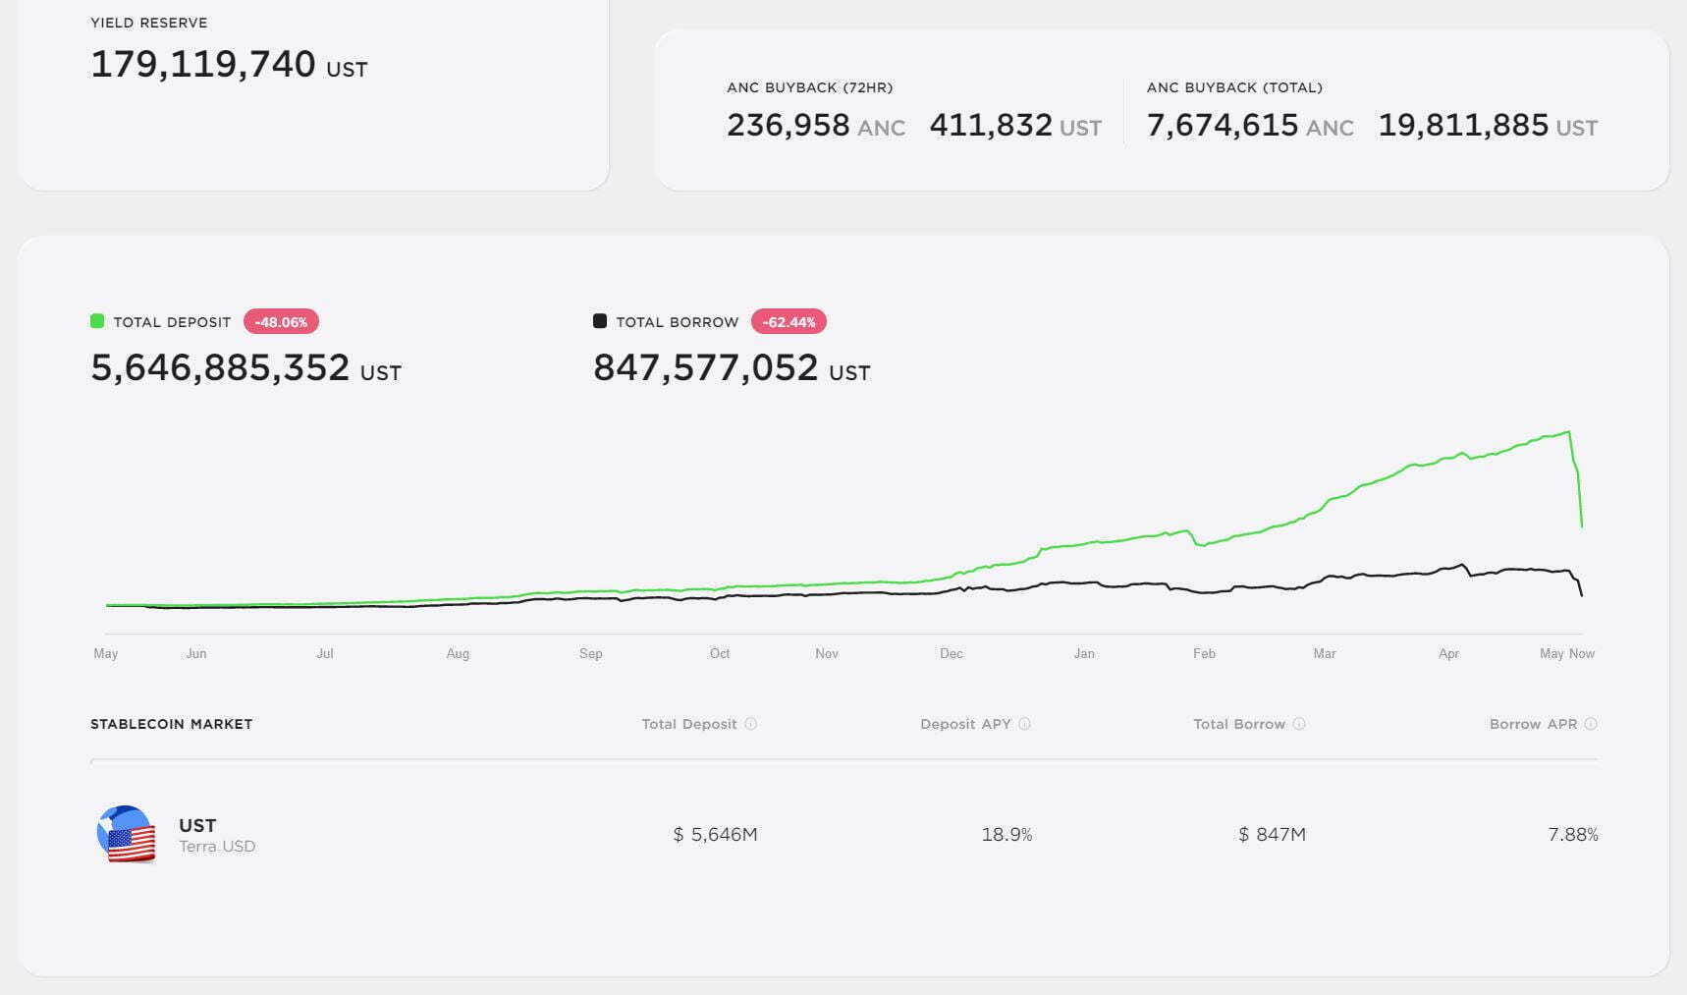
Task: Click the Apr label on chart axis
Action: pyautogui.click(x=1448, y=653)
